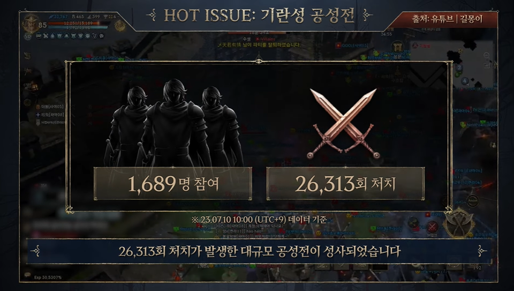
Task: Open the golden emblem beside the HP bar
Action: 120,25
